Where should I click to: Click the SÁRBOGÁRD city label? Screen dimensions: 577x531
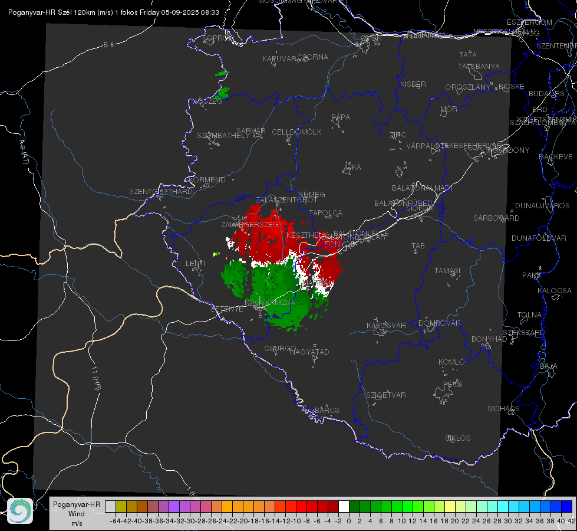click(496, 218)
